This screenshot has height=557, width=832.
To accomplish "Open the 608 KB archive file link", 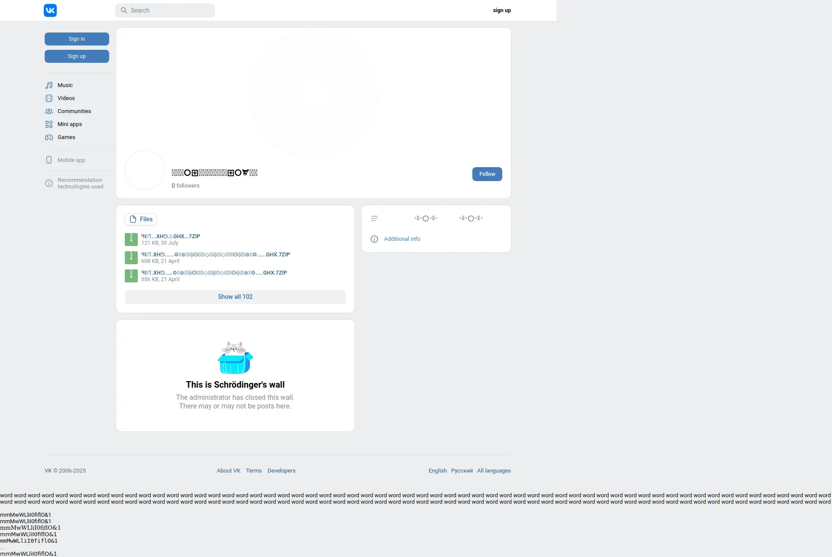I will pyautogui.click(x=215, y=255).
